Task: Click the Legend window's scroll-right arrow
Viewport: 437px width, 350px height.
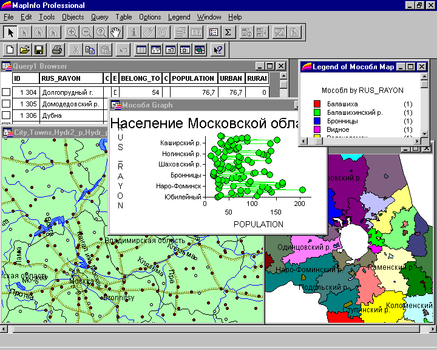Action: pyautogui.click(x=417, y=141)
